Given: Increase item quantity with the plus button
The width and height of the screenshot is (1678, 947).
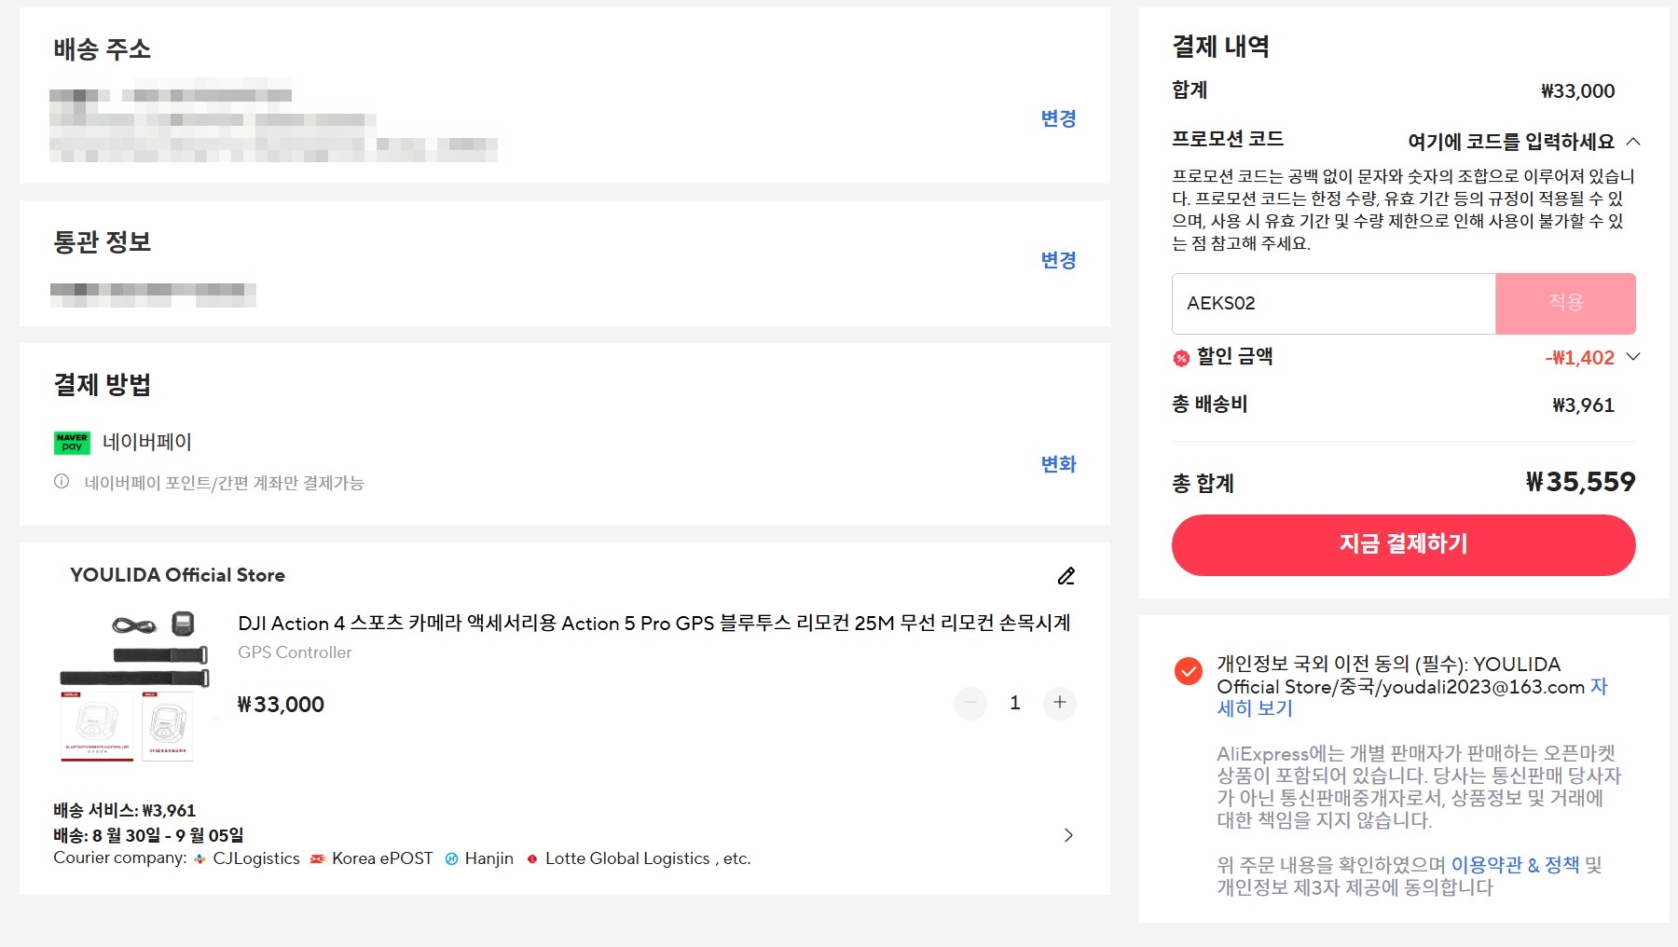Looking at the screenshot, I should click(x=1060, y=703).
